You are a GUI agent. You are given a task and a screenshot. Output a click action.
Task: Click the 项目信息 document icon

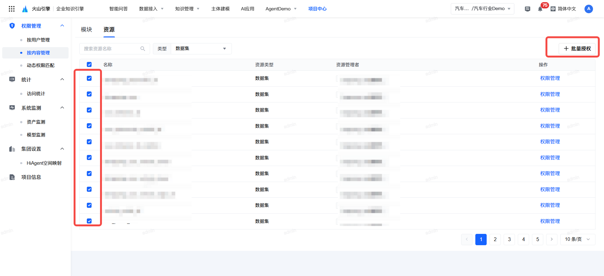point(12,177)
